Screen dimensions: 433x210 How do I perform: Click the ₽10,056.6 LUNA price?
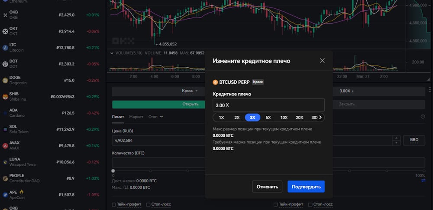tap(65, 162)
